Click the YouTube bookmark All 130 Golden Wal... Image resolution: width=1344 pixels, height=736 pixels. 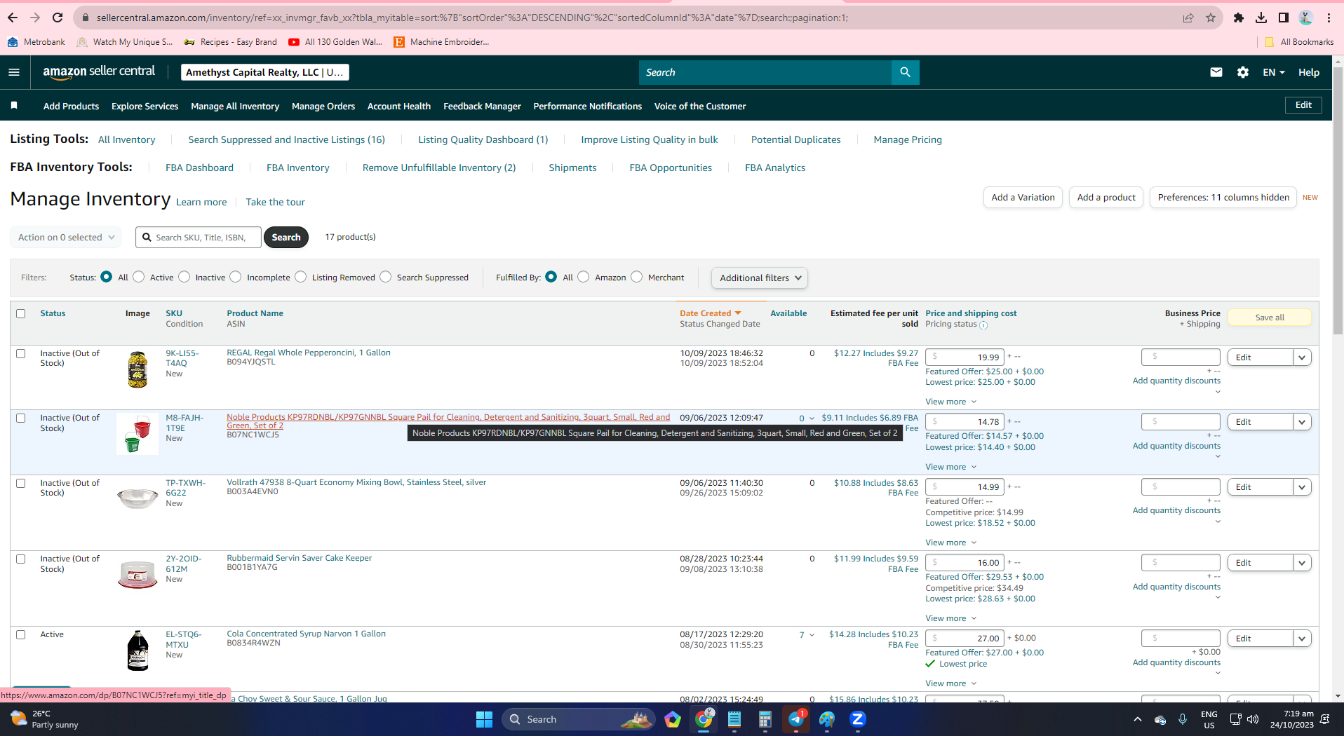pos(335,42)
